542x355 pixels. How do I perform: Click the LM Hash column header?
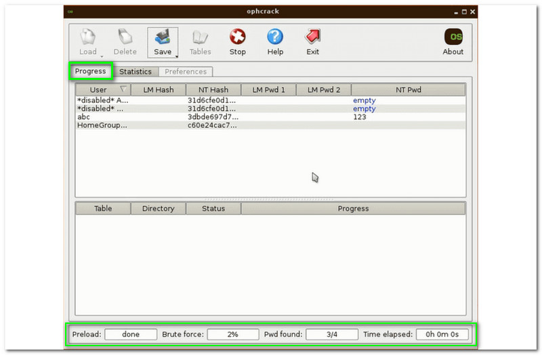click(x=159, y=89)
